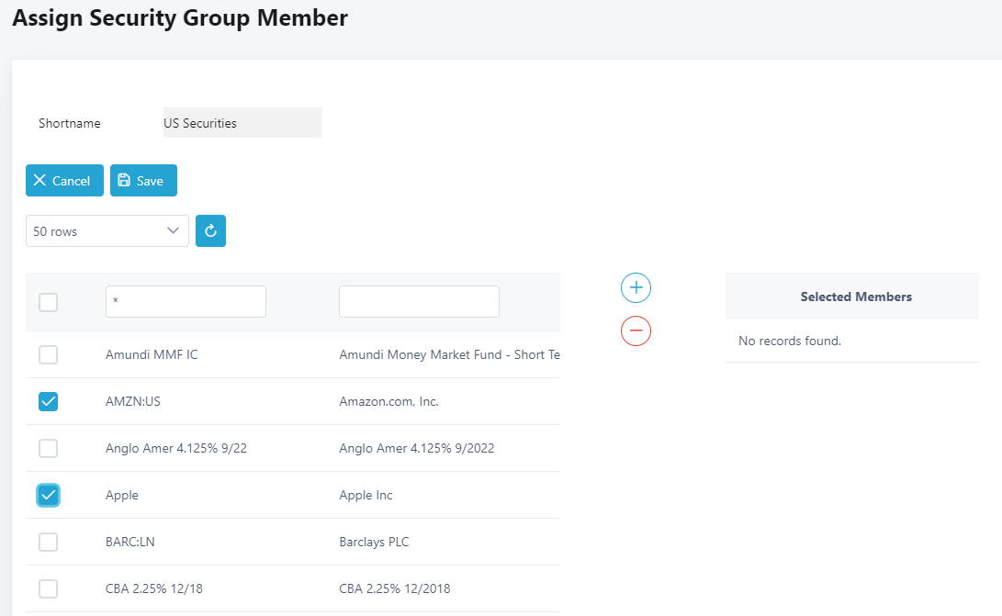The image size is (1002, 616).
Task: Open the 50 rows dropdown
Action: click(107, 231)
